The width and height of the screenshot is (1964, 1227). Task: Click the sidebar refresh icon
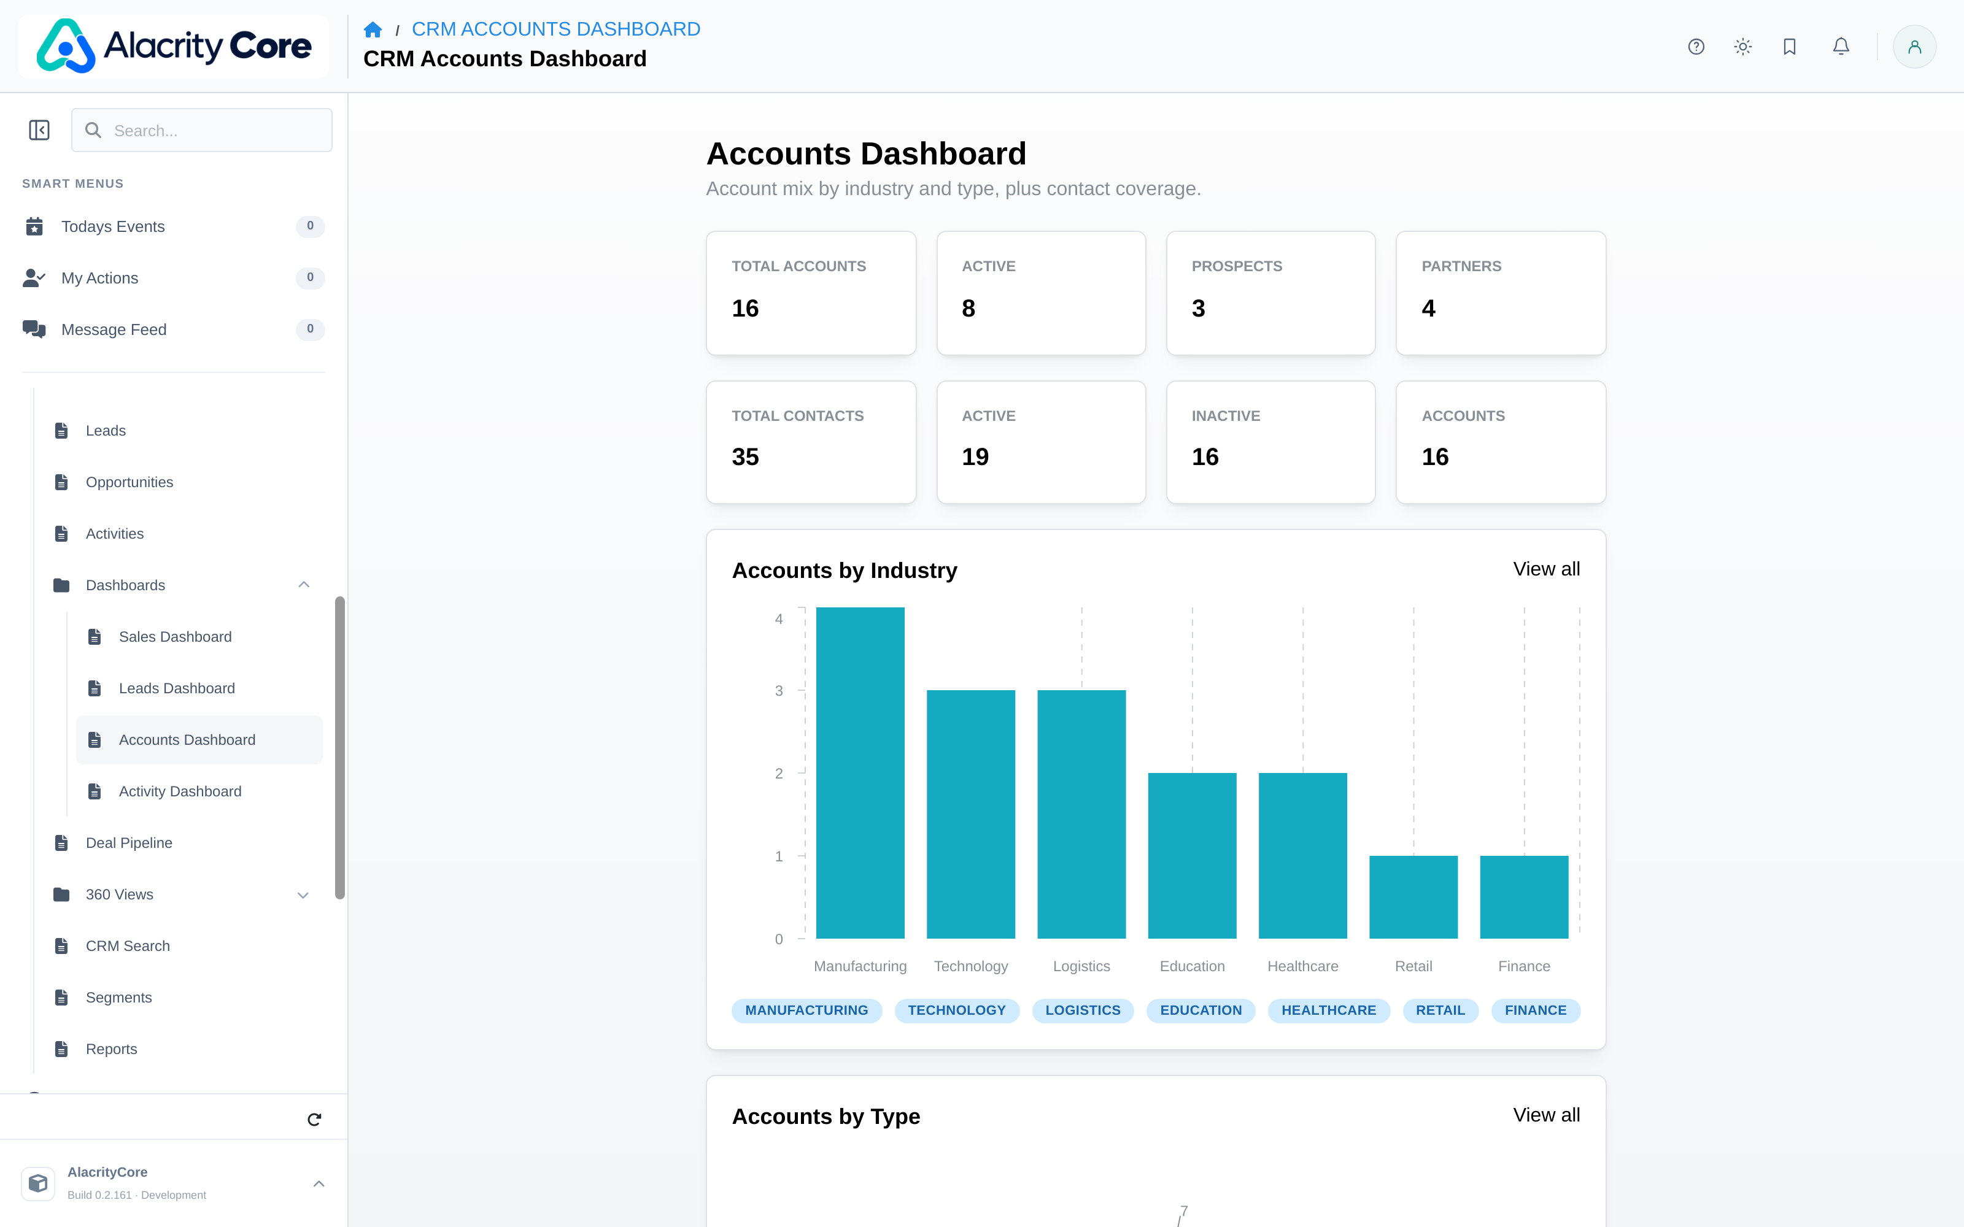pyautogui.click(x=314, y=1119)
